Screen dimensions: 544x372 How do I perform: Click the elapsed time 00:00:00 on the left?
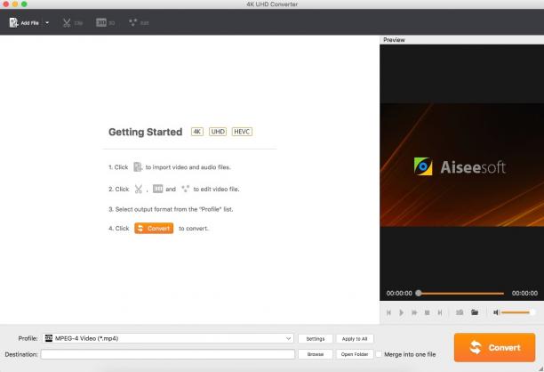[399, 293]
